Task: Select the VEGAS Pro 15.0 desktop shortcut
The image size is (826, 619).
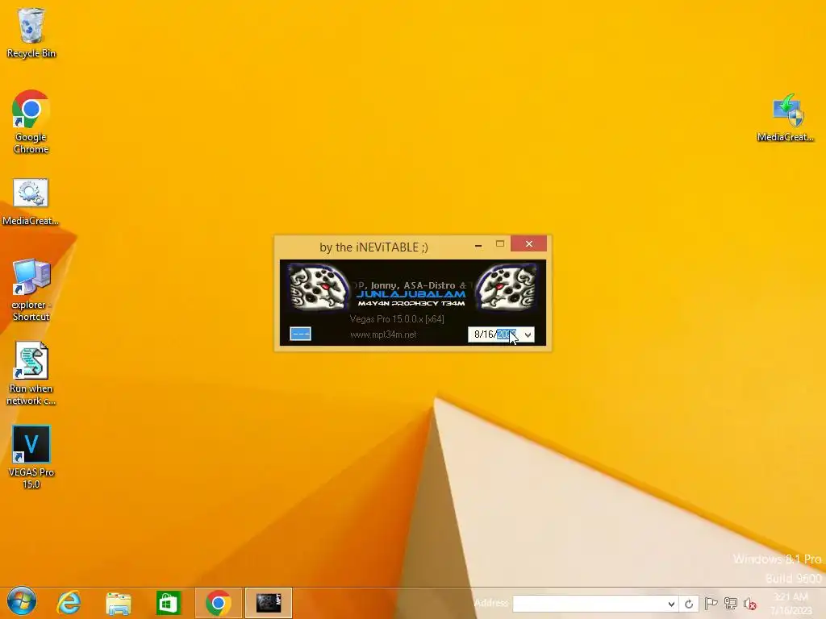Action: (31, 457)
